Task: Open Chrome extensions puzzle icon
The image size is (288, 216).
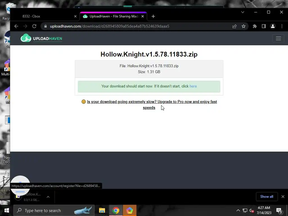Action: (x=255, y=26)
